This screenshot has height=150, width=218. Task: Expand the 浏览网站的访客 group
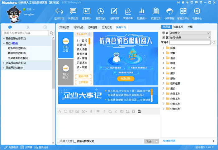(x=3, y=63)
